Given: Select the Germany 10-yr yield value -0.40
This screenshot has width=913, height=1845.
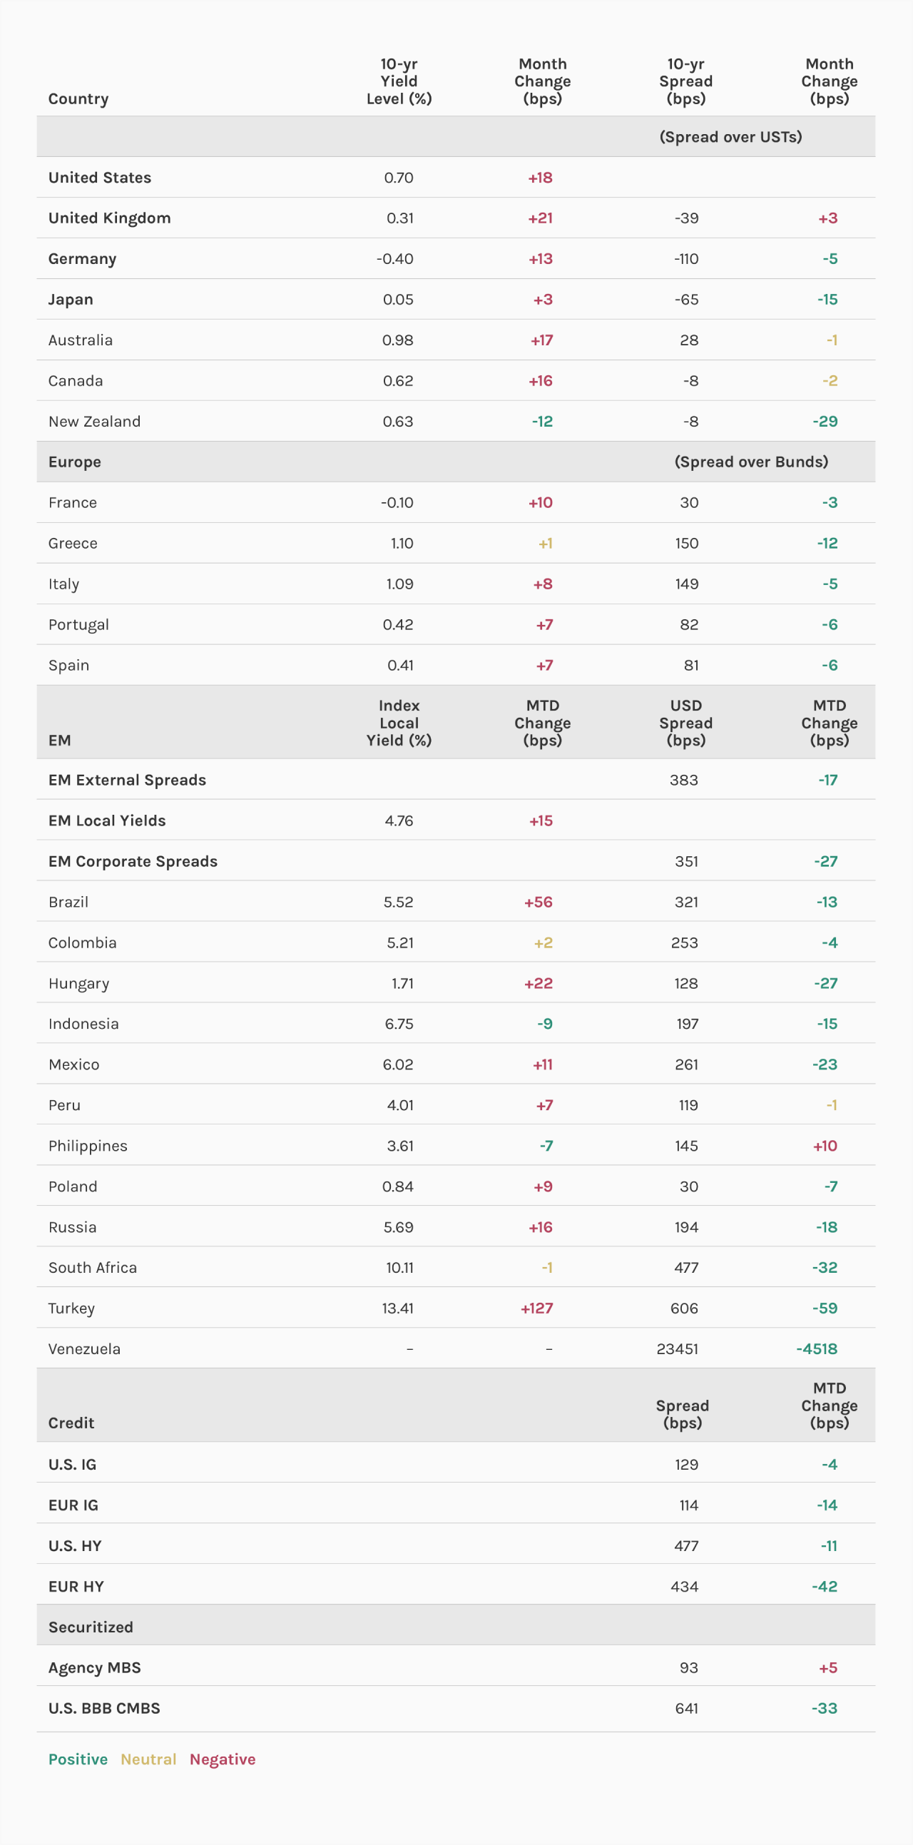Looking at the screenshot, I should (394, 258).
